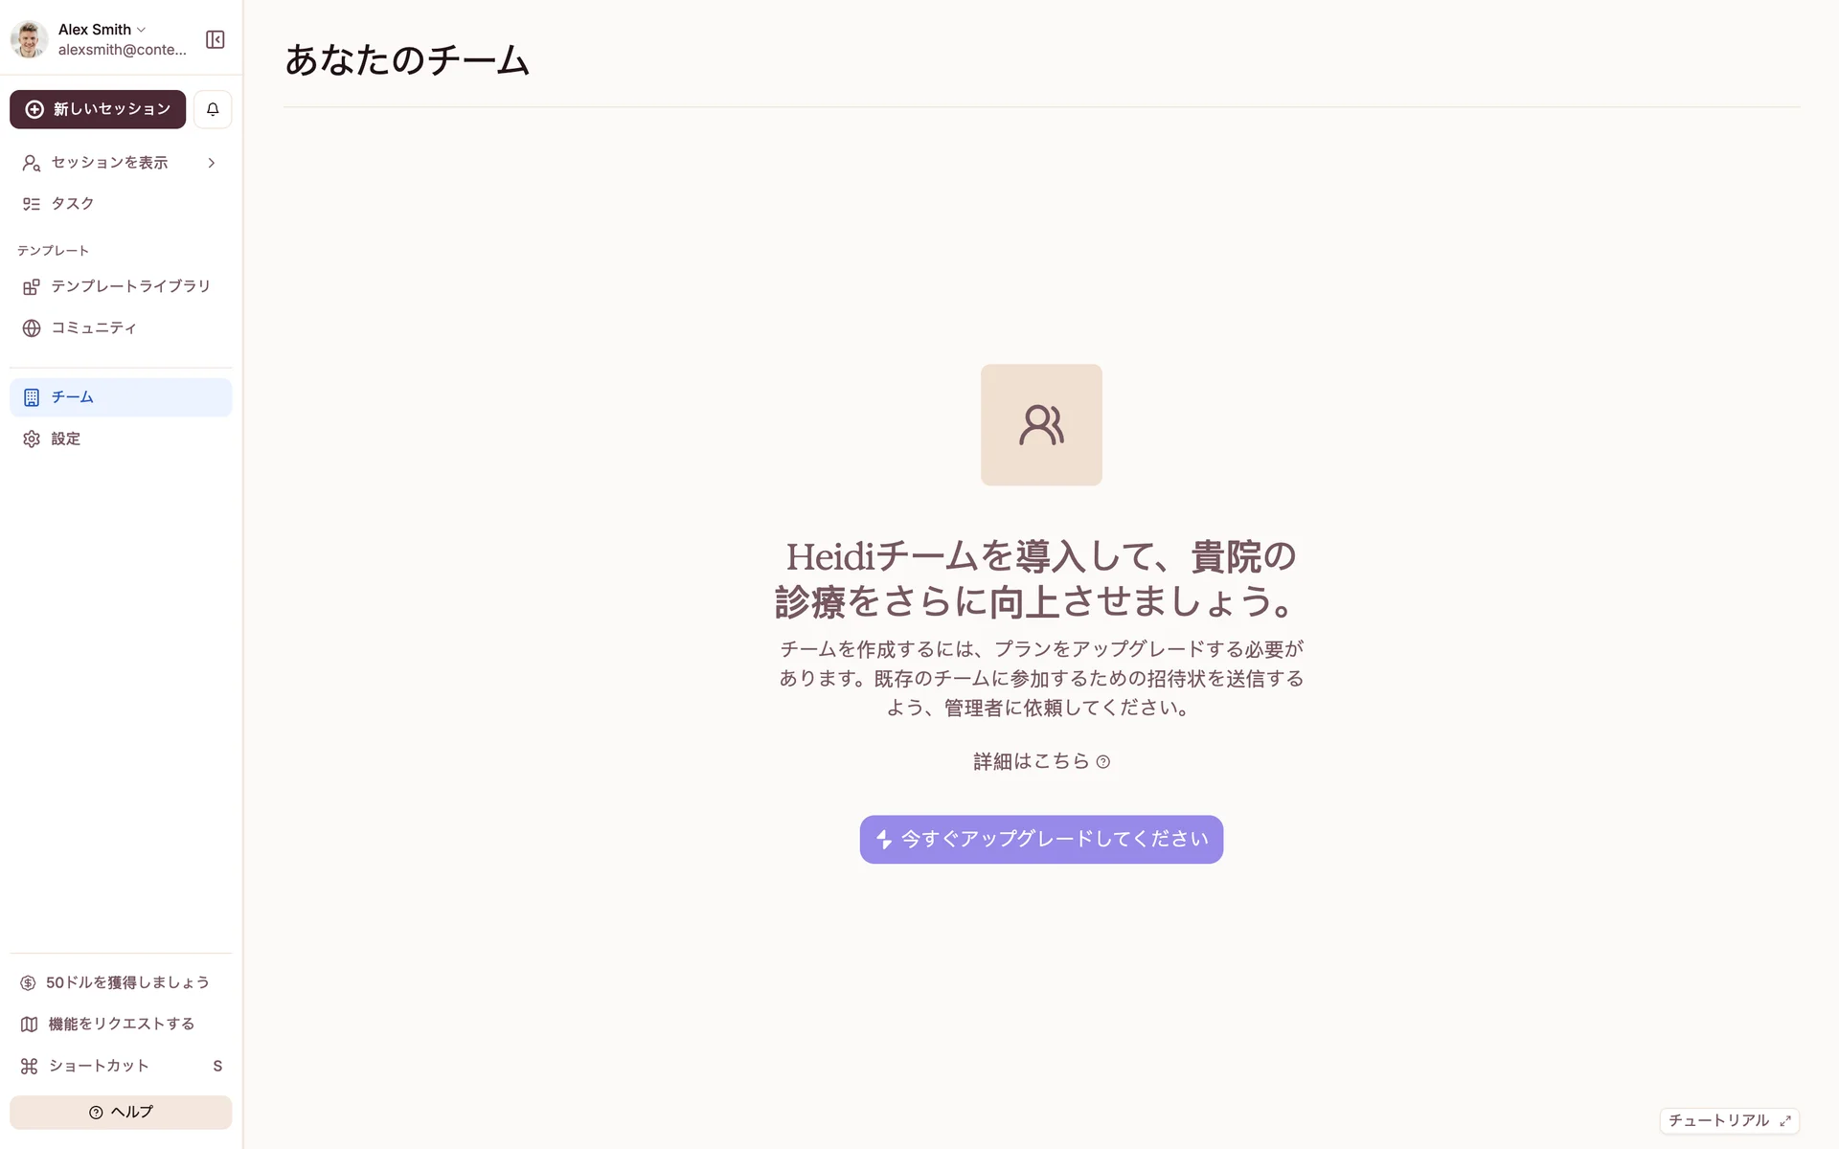Expand the セッションを表示 chevron arrow
The image size is (1839, 1149).
point(212,163)
